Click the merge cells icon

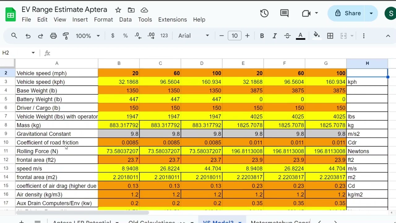[343, 36]
